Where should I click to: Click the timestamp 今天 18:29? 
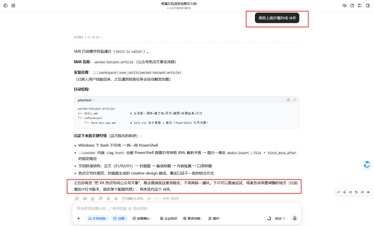point(170,198)
